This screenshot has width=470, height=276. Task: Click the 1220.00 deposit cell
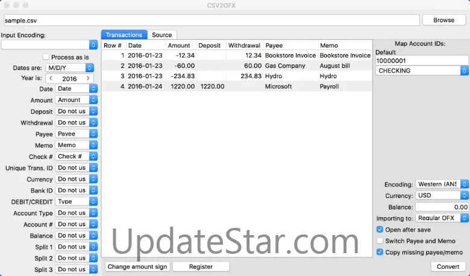click(212, 87)
